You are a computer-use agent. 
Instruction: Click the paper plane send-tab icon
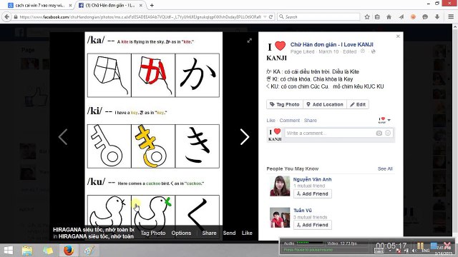(401, 17)
